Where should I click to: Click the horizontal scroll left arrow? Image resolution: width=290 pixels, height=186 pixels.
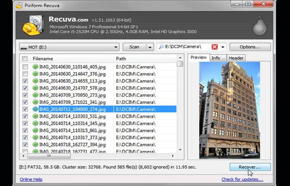coord(23,156)
